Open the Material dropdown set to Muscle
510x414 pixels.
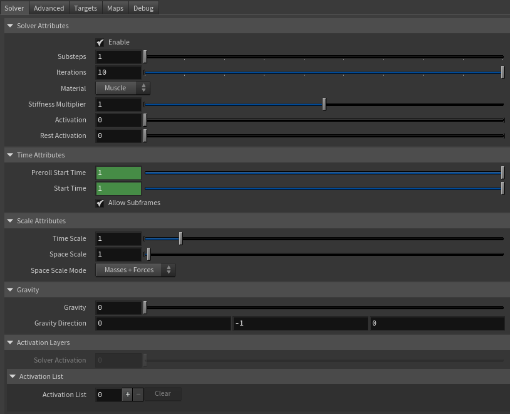[123, 88]
